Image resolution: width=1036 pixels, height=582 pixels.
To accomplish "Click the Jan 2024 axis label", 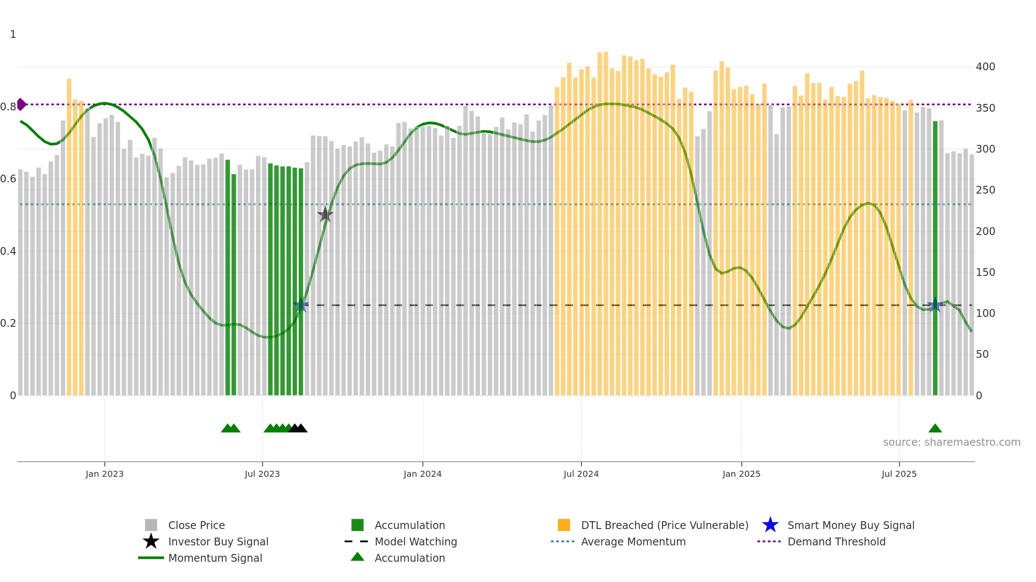I will [423, 474].
